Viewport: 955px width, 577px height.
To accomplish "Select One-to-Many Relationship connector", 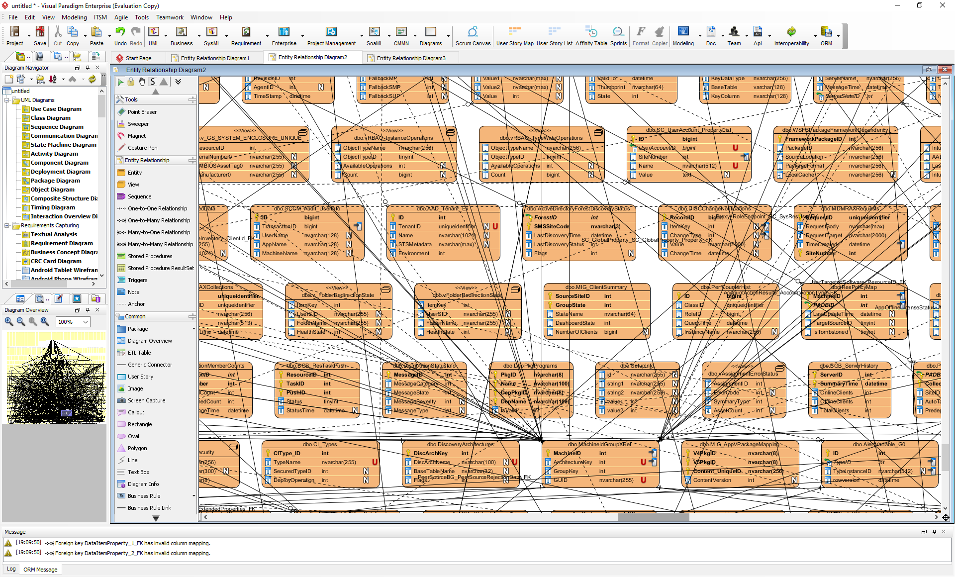I will 158,220.
